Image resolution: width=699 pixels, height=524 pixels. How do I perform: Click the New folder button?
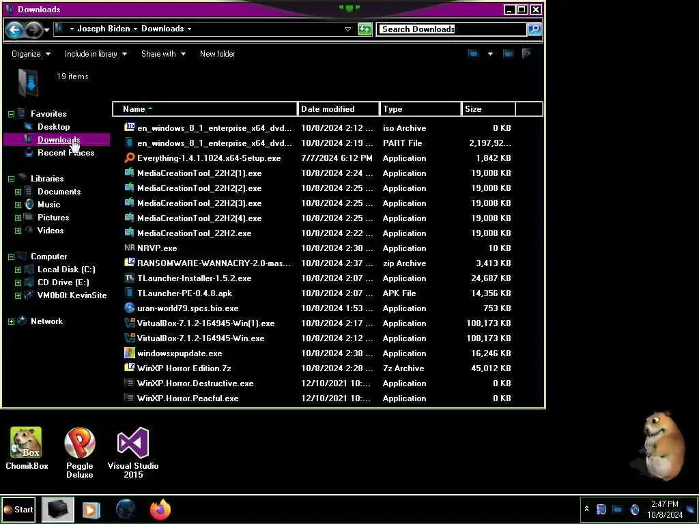[218, 54]
